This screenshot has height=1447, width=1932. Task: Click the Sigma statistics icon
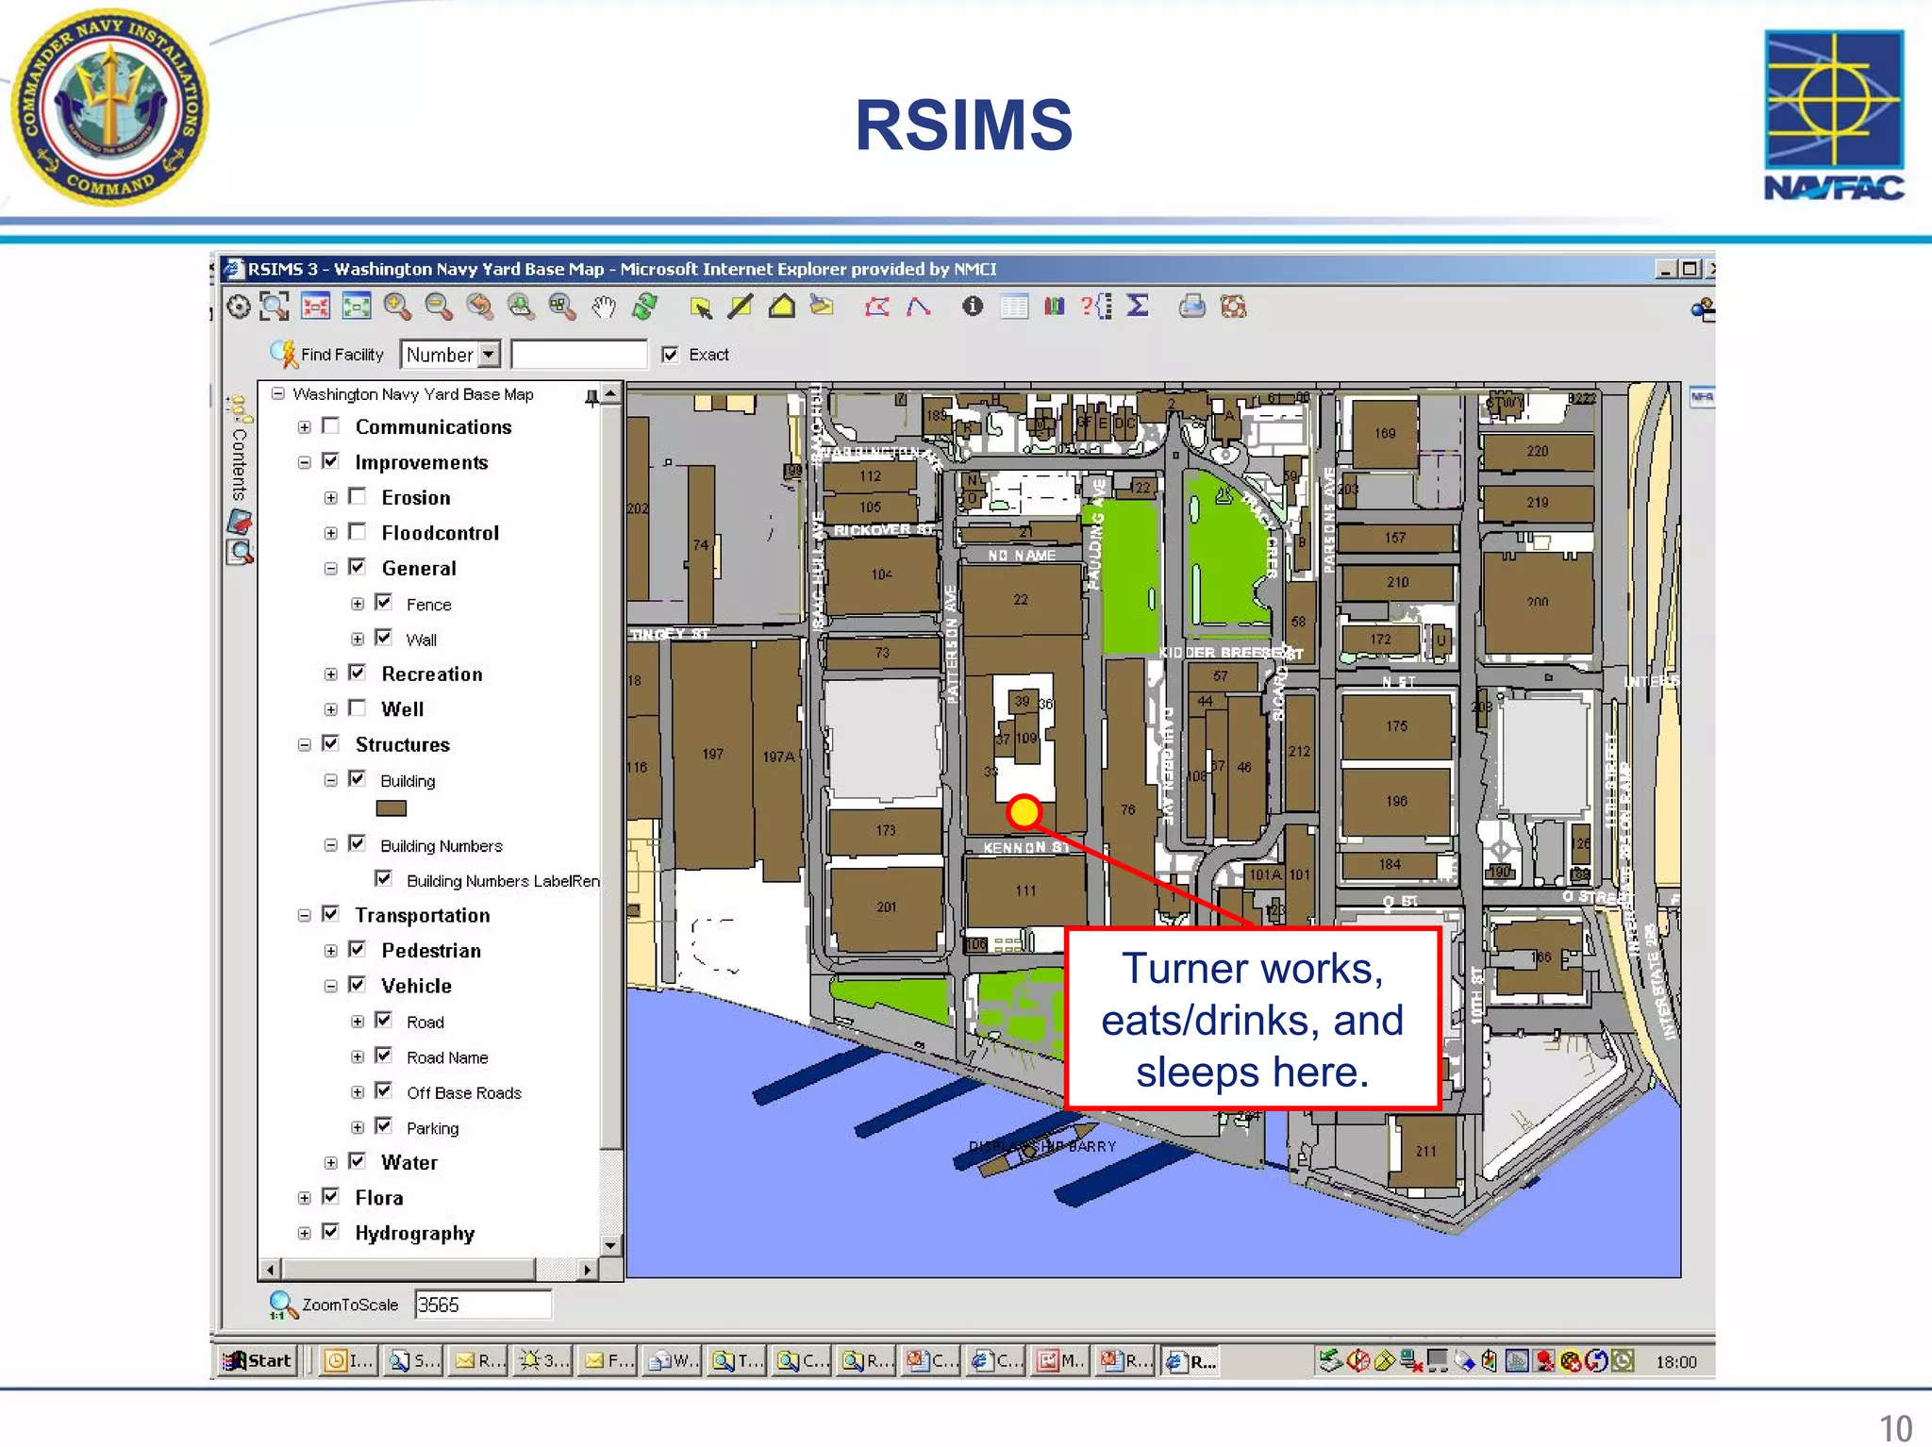[x=1138, y=307]
